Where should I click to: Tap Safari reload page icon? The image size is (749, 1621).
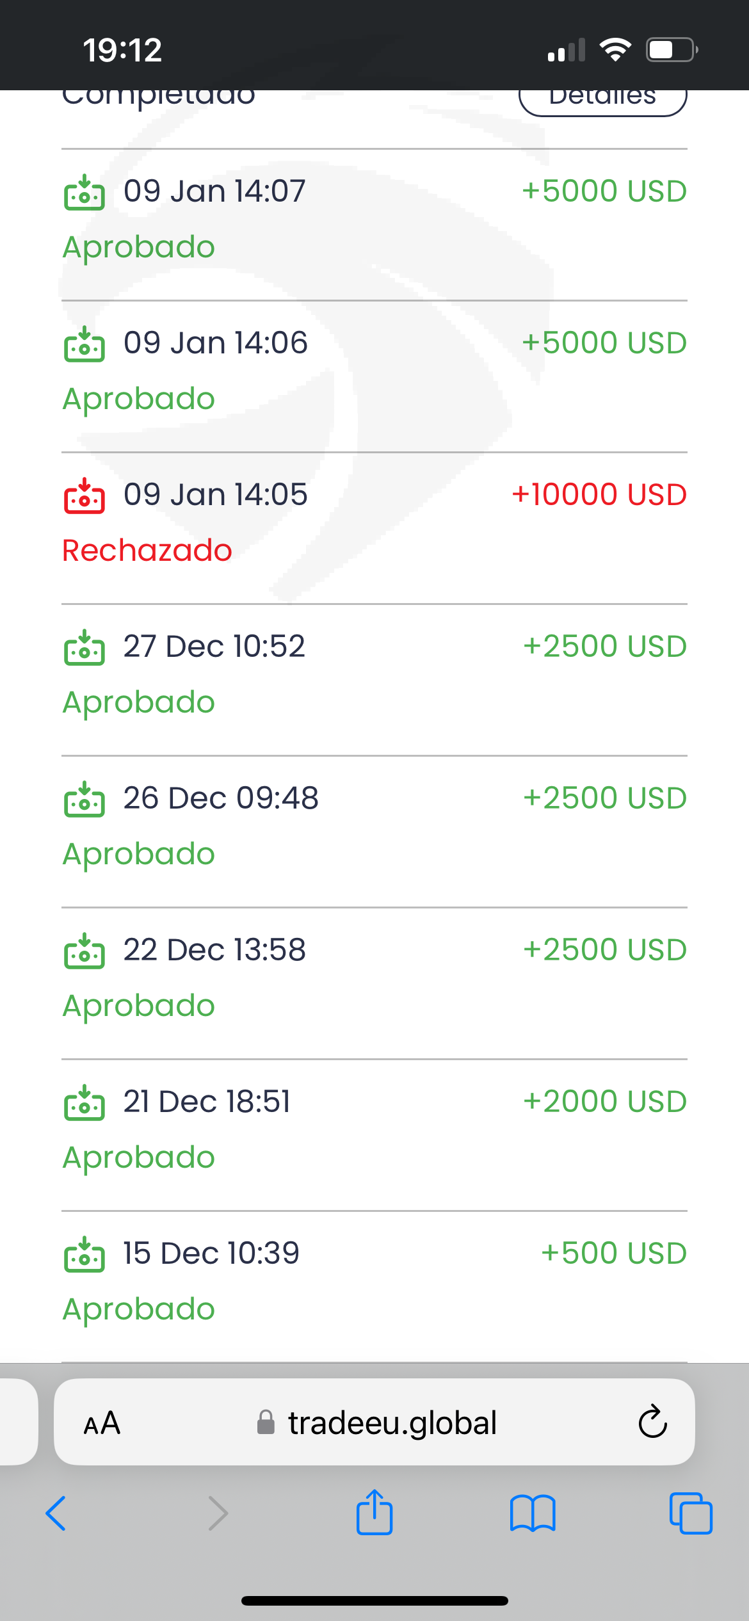pyautogui.click(x=652, y=1423)
